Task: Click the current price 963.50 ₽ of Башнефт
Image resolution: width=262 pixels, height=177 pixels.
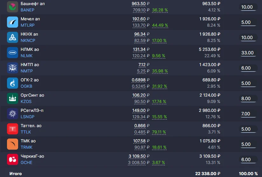Action: [x=141, y=4]
